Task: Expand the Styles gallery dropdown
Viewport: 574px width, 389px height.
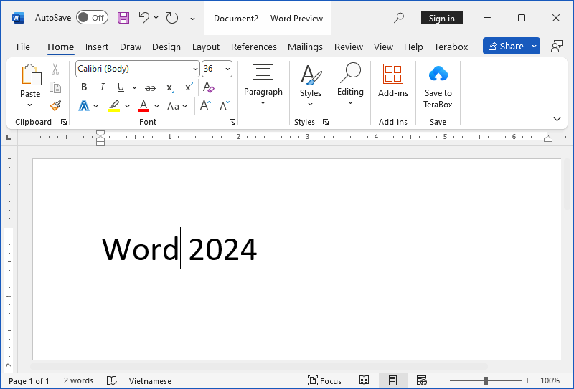Action: click(311, 82)
